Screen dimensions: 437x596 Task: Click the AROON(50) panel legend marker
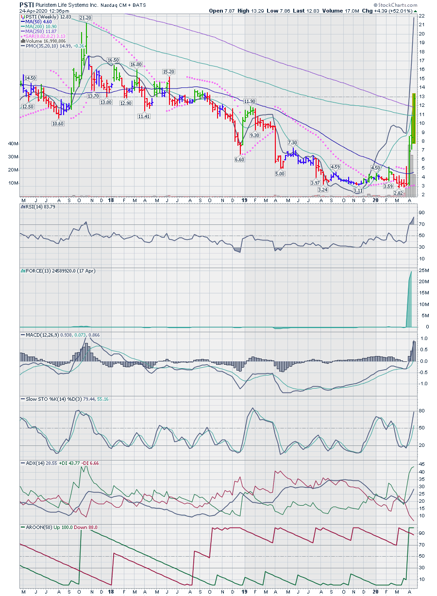point(22,528)
